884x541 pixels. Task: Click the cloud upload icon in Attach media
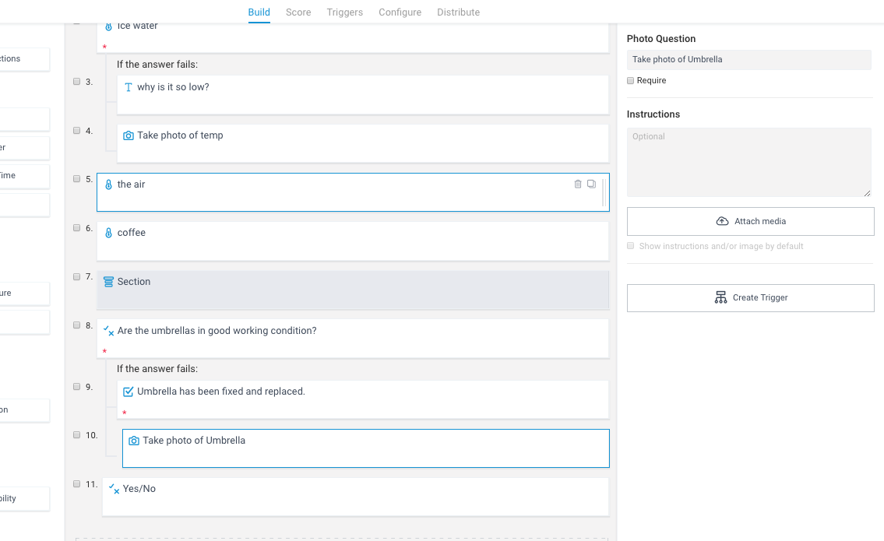(722, 222)
